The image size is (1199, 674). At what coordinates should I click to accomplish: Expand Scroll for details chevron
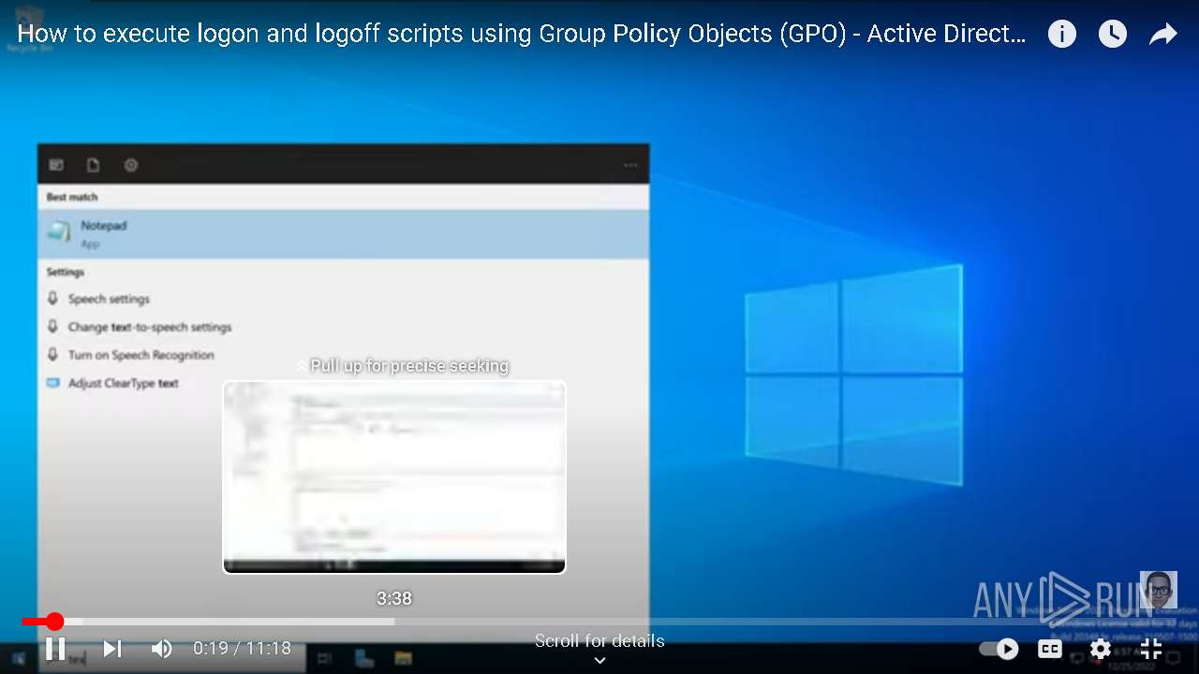click(x=599, y=660)
